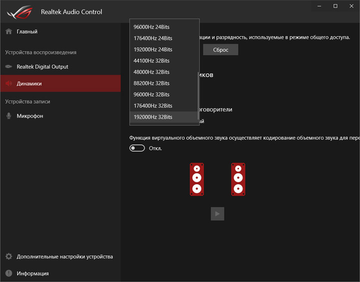Click the home icon beside Главный
The image size is (360, 282).
8,31
